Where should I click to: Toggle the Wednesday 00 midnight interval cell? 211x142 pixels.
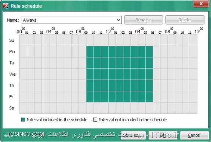tap(23, 74)
